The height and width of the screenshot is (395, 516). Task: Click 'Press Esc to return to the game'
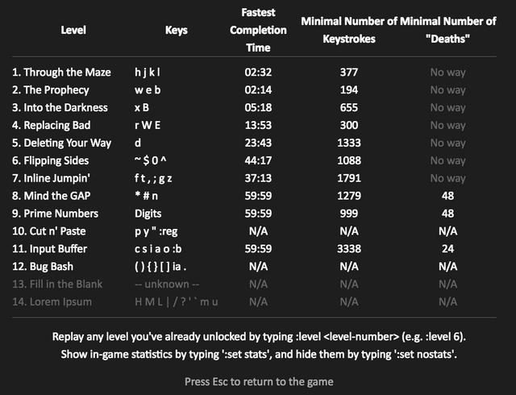pyautogui.click(x=259, y=382)
